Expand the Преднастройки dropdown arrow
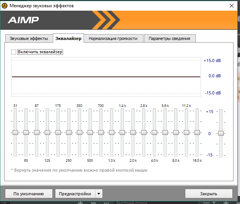Image resolution: width=240 pixels, height=204 pixels. click(99, 194)
